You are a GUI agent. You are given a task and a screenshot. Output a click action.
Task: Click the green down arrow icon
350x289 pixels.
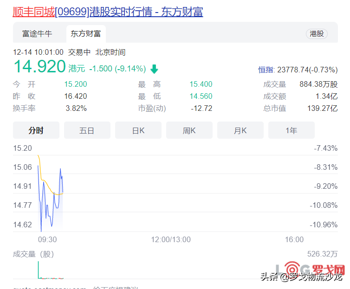tap(154, 69)
